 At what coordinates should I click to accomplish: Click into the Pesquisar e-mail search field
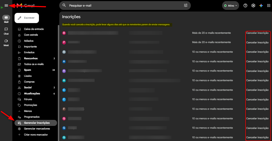125,5
